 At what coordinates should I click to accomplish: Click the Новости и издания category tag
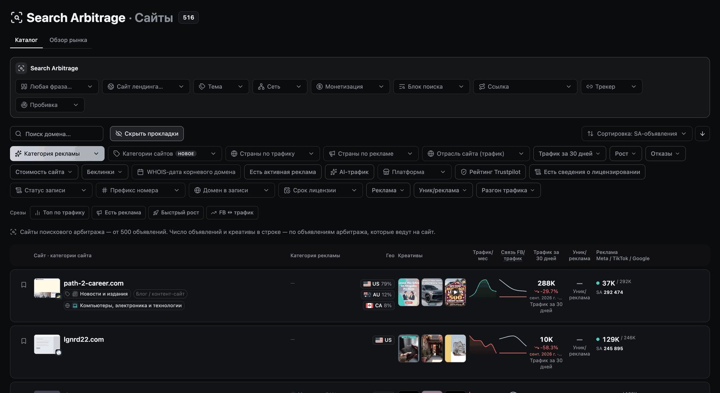[98, 294]
